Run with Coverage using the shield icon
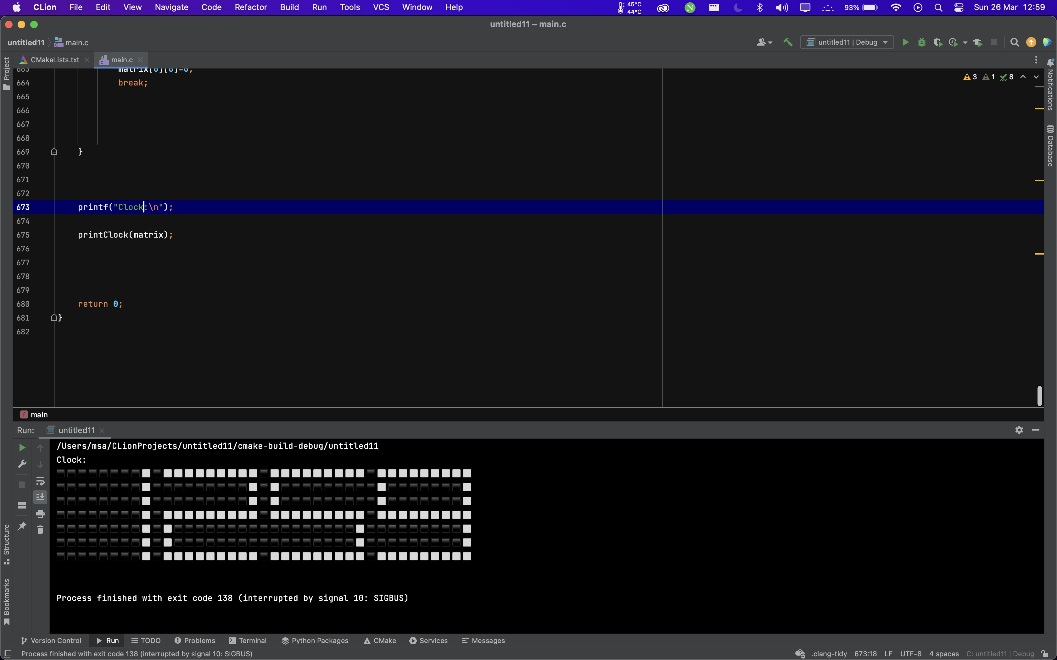Viewport: 1057px width, 660px height. pyautogui.click(x=937, y=42)
